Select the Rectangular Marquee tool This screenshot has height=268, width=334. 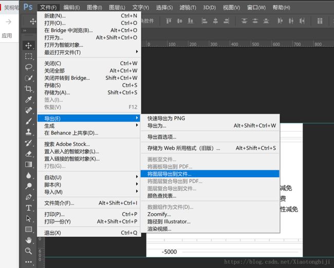coord(29,56)
